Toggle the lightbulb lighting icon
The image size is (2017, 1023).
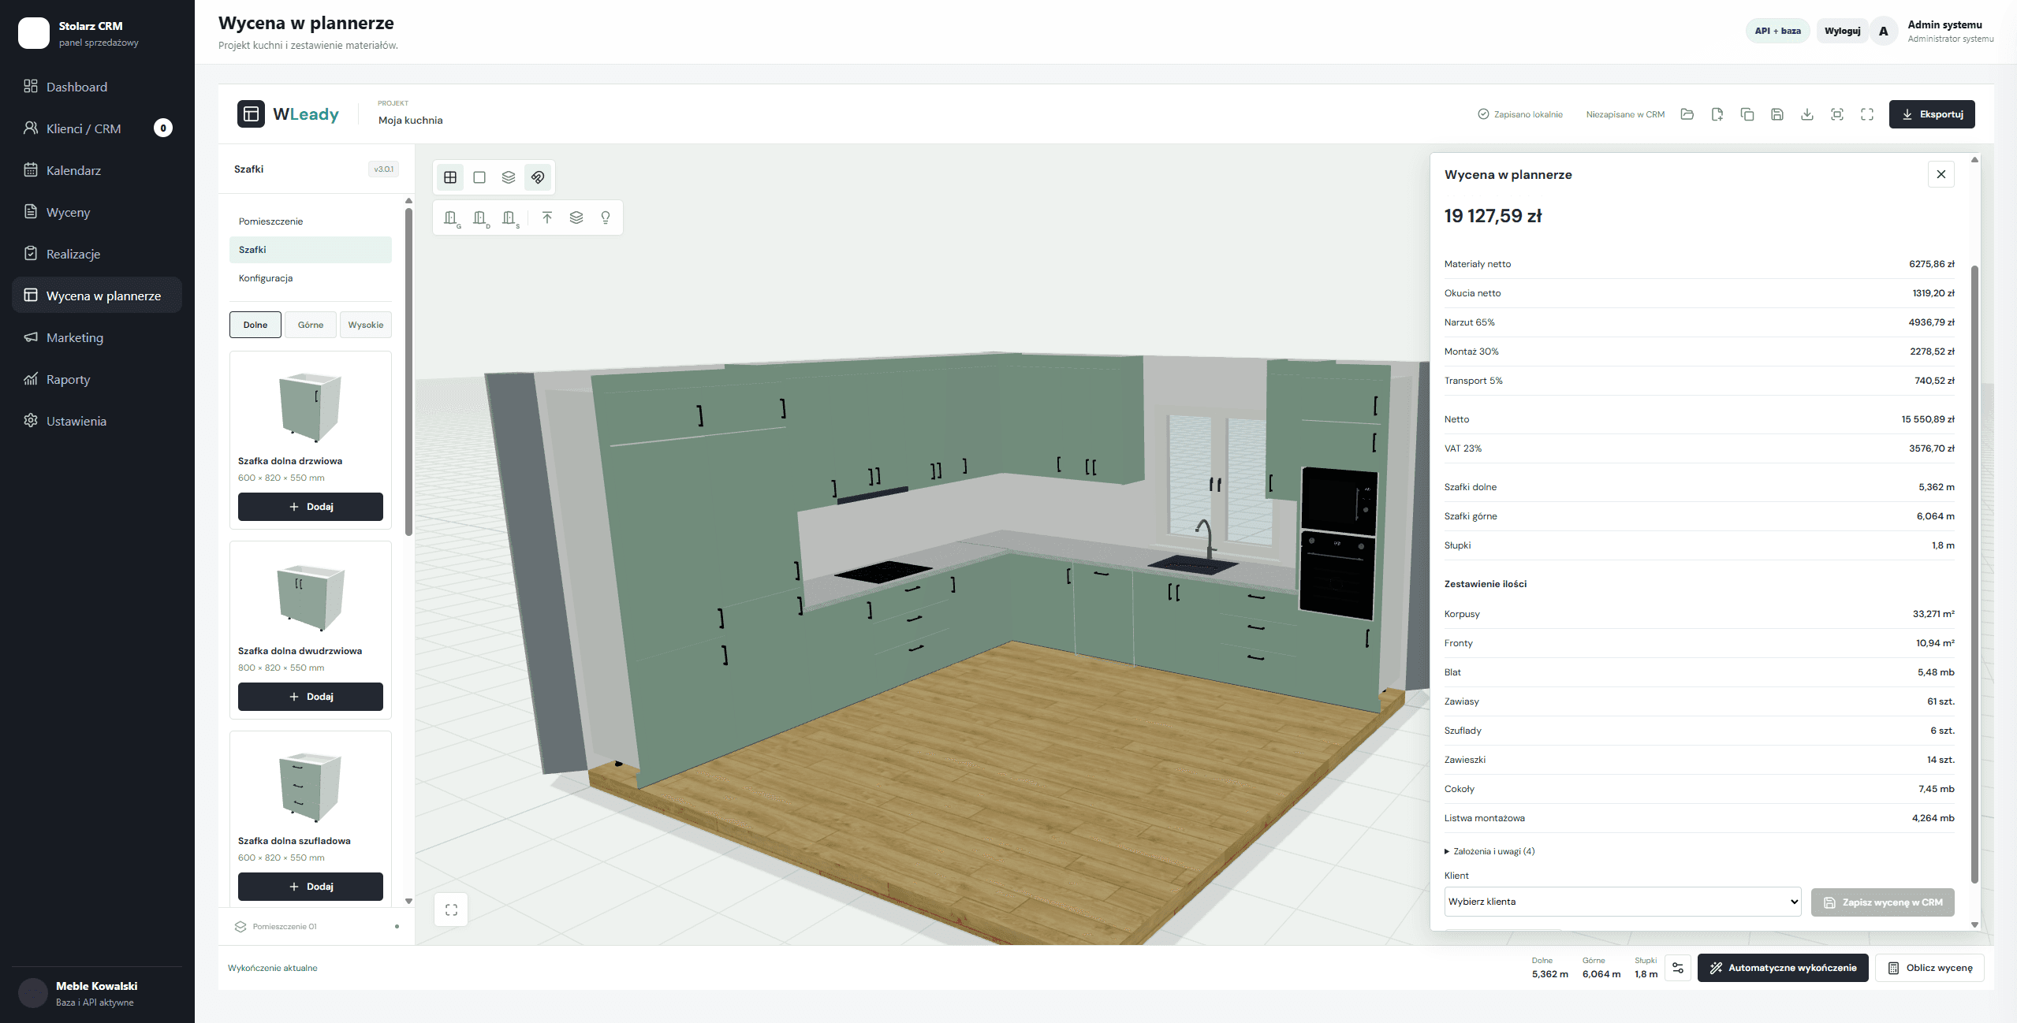click(x=606, y=218)
